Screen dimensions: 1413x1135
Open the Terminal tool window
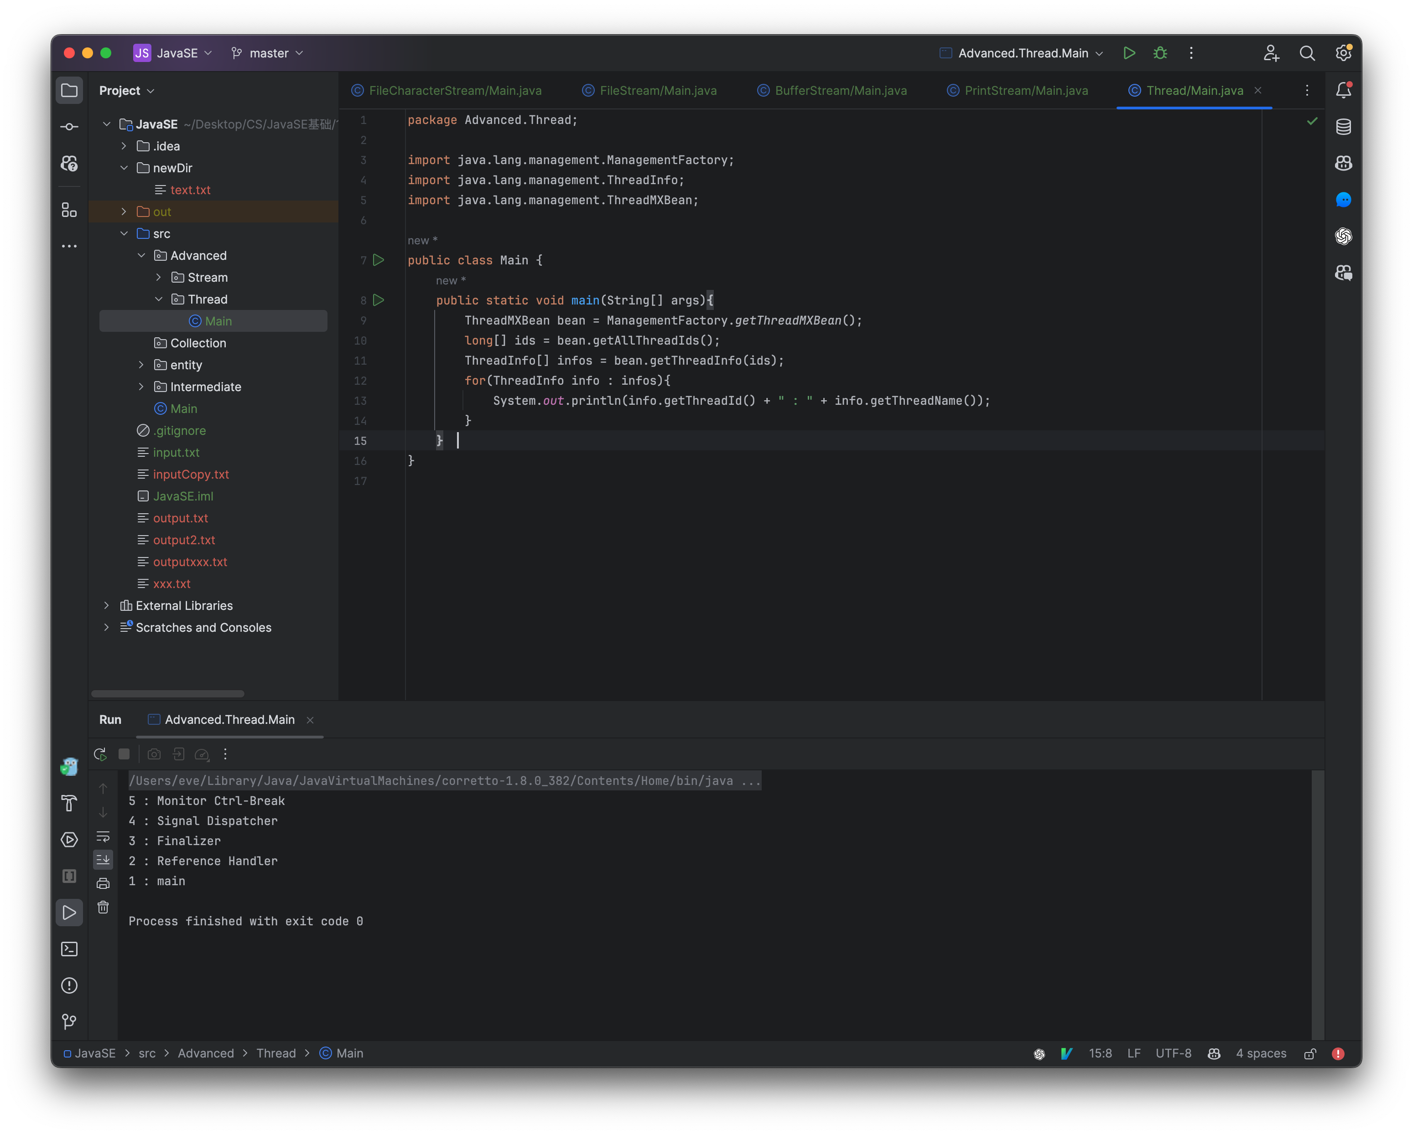(x=69, y=949)
